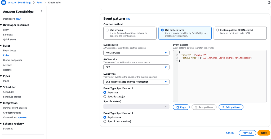Screen dimensions: 271x139
Task: Select Specific instance Id(s) option
Action: pos(105,122)
